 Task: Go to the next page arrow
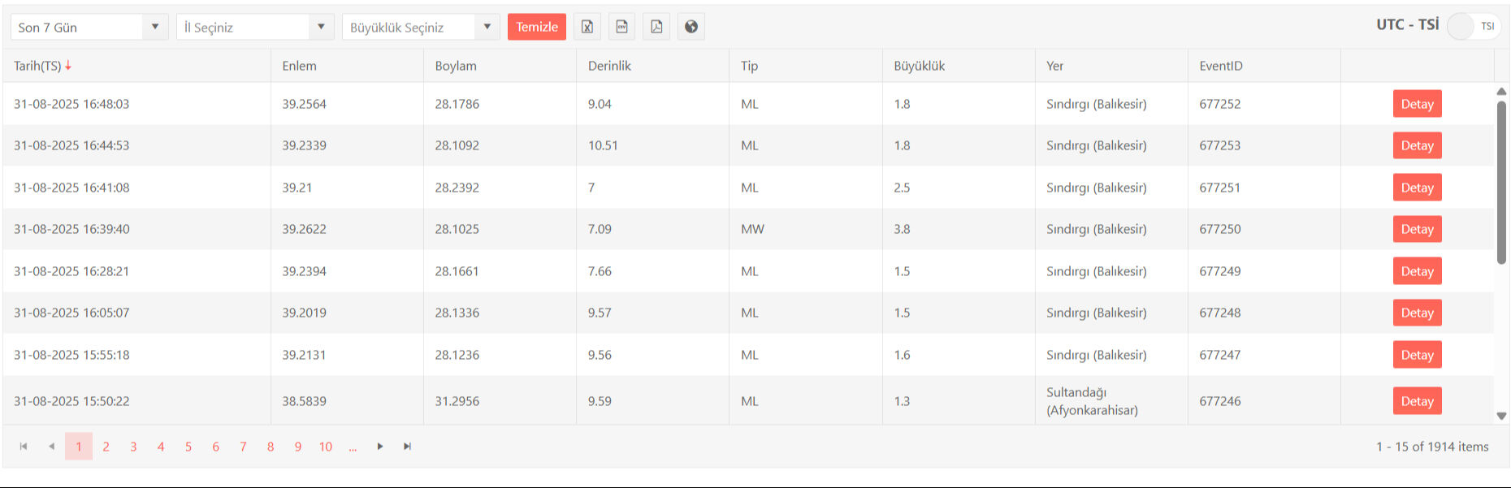pyautogui.click(x=379, y=447)
